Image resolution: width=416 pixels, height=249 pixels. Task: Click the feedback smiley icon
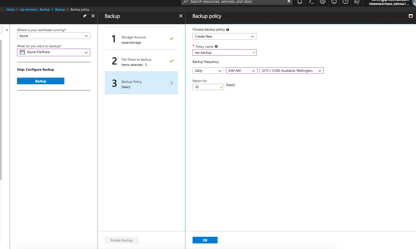[x=334, y=2]
